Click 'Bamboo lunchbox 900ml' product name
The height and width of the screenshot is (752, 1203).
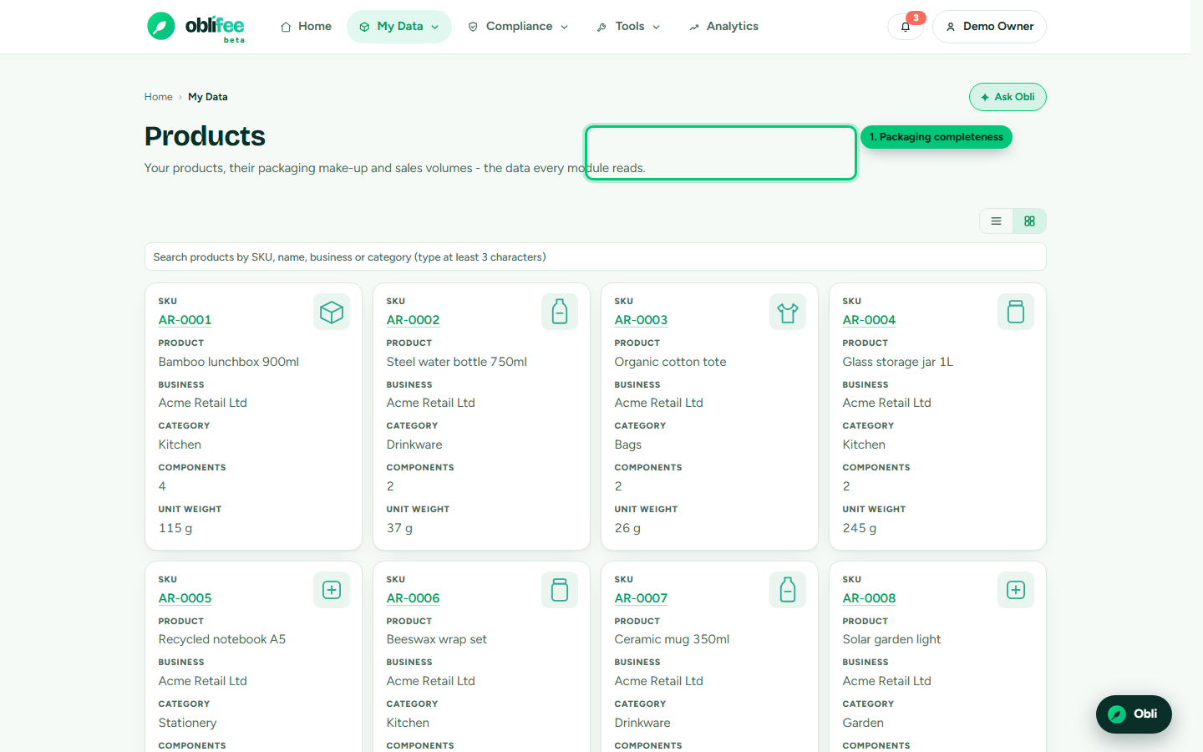(229, 362)
